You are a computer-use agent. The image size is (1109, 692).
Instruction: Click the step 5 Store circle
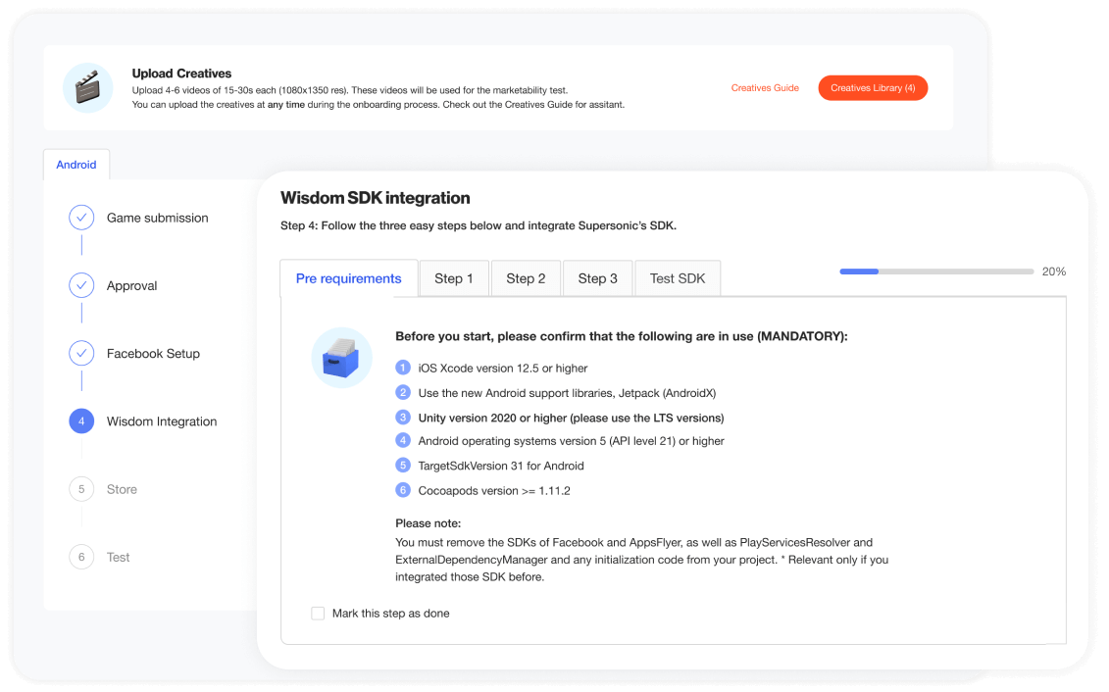81,489
